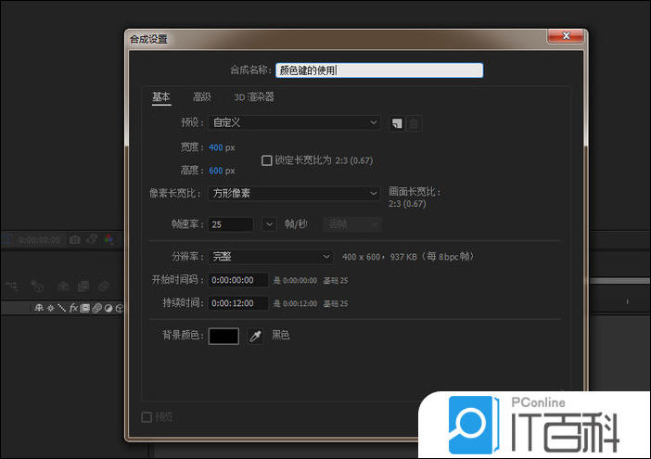Click the 帧速率 field showing 25
The image size is (651, 459).
click(x=231, y=224)
